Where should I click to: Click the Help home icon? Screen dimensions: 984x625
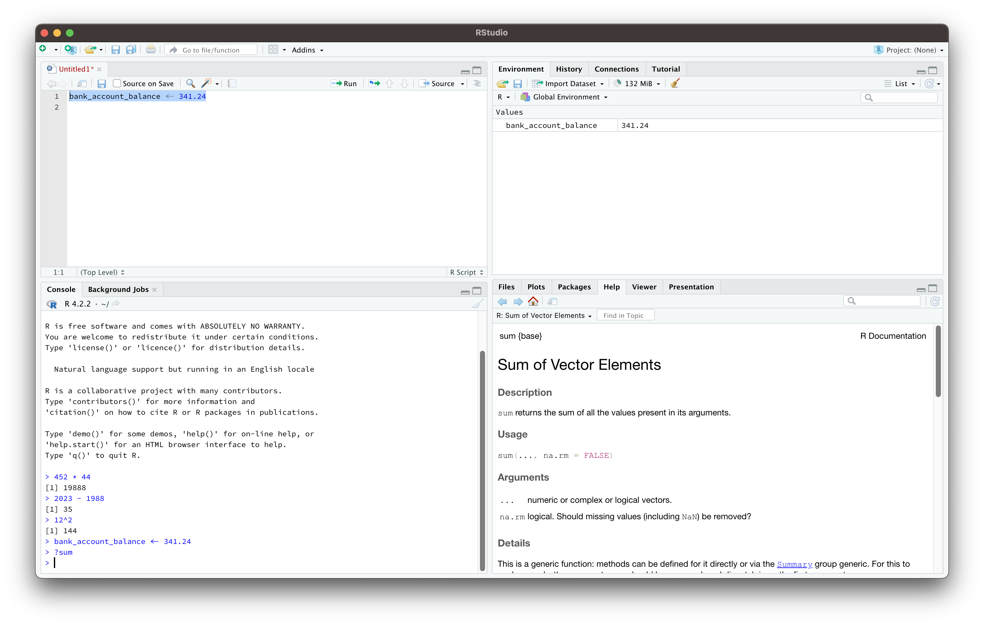[533, 301]
